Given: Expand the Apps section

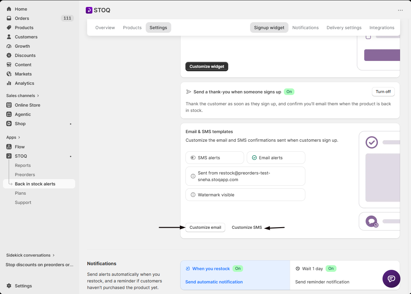Looking at the screenshot, I should (13, 137).
